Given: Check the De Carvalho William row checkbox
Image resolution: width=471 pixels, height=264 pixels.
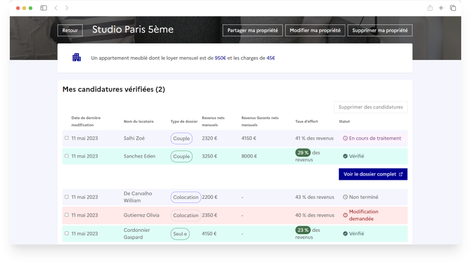Looking at the screenshot, I should [x=67, y=197].
